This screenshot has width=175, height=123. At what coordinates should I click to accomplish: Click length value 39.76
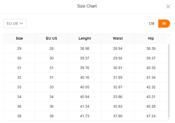(x=85, y=68)
